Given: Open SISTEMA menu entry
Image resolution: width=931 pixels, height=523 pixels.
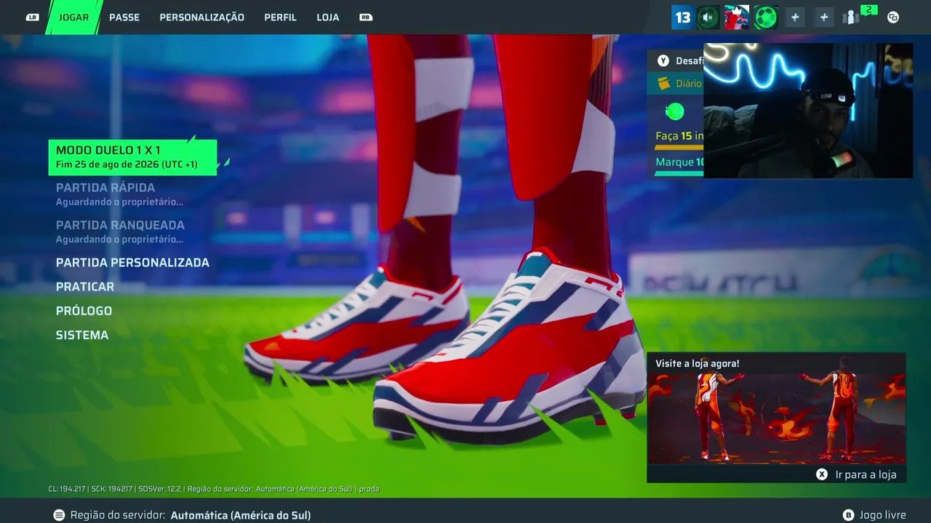Looking at the screenshot, I should [x=82, y=335].
